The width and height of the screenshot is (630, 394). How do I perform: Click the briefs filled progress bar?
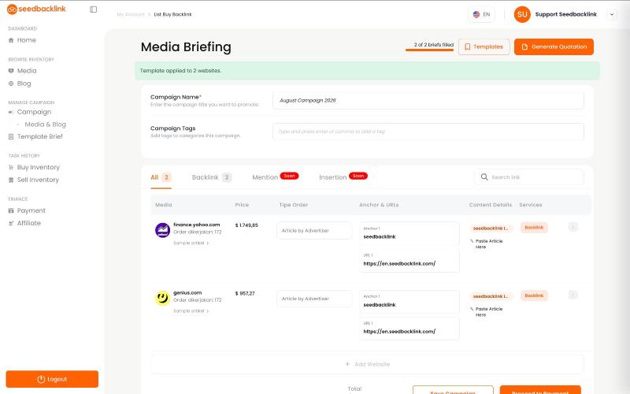coord(429,50)
